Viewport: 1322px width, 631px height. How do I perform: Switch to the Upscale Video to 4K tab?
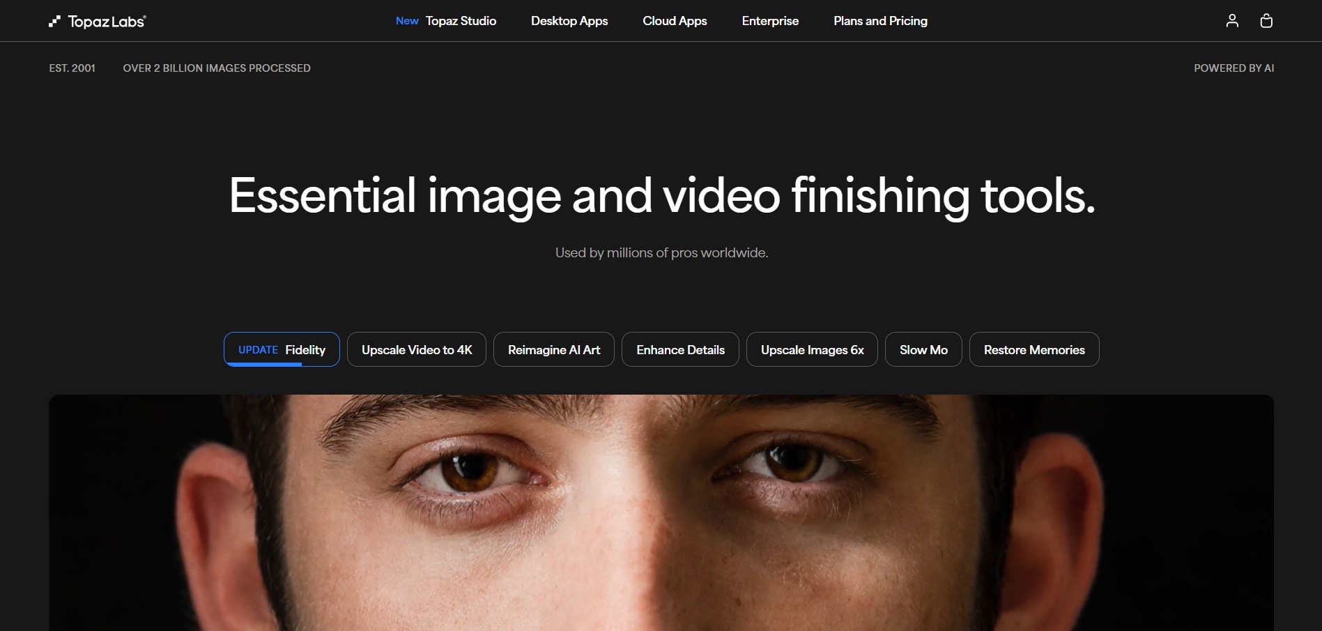pos(416,349)
